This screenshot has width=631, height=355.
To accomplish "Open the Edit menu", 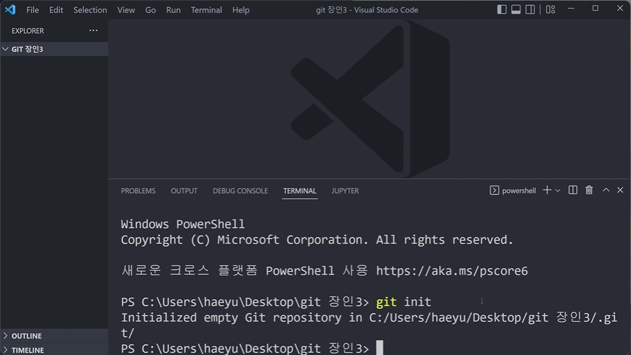I will (56, 10).
